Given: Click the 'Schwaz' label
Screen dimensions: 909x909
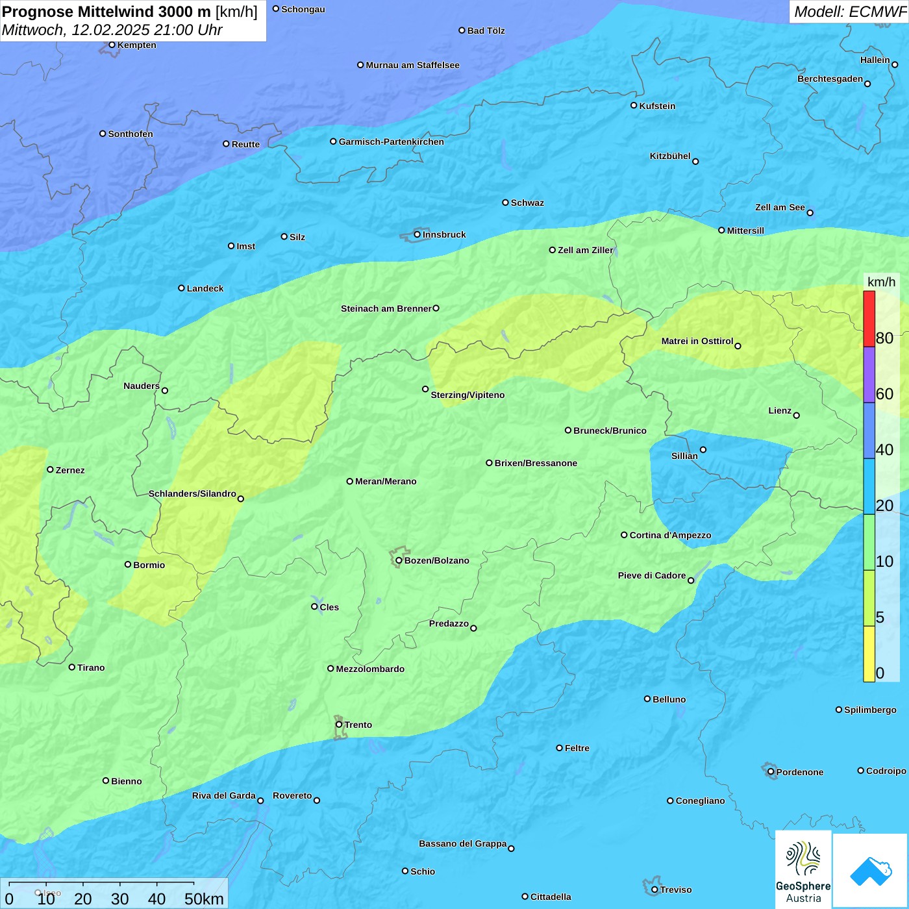Looking at the screenshot, I should [527, 203].
